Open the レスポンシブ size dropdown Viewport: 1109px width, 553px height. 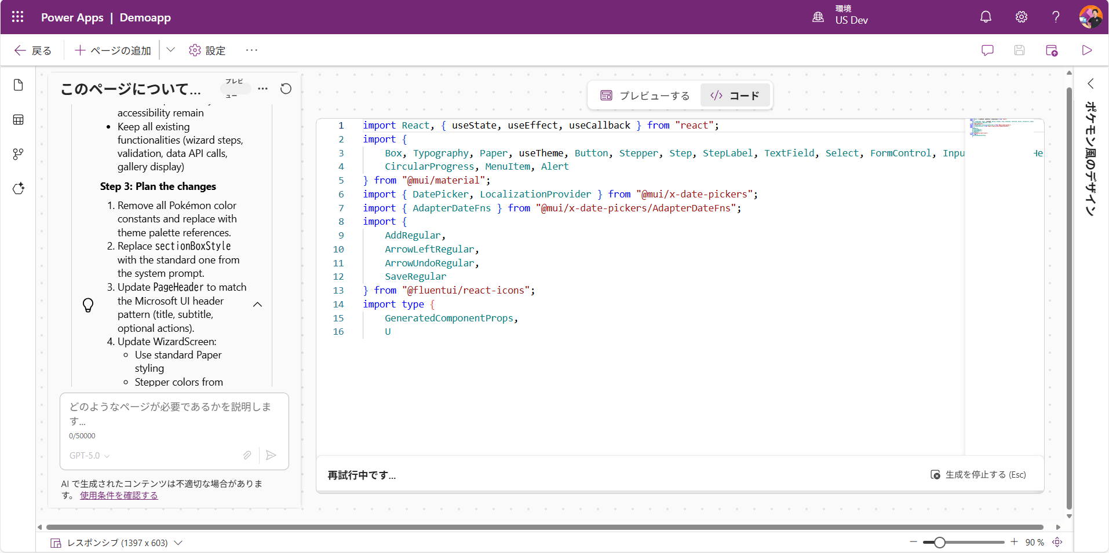click(x=178, y=543)
